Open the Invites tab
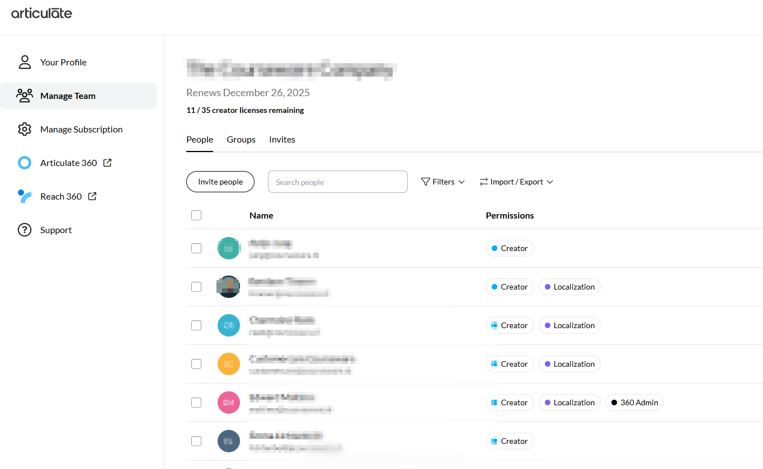The height and width of the screenshot is (469, 763). tap(282, 140)
